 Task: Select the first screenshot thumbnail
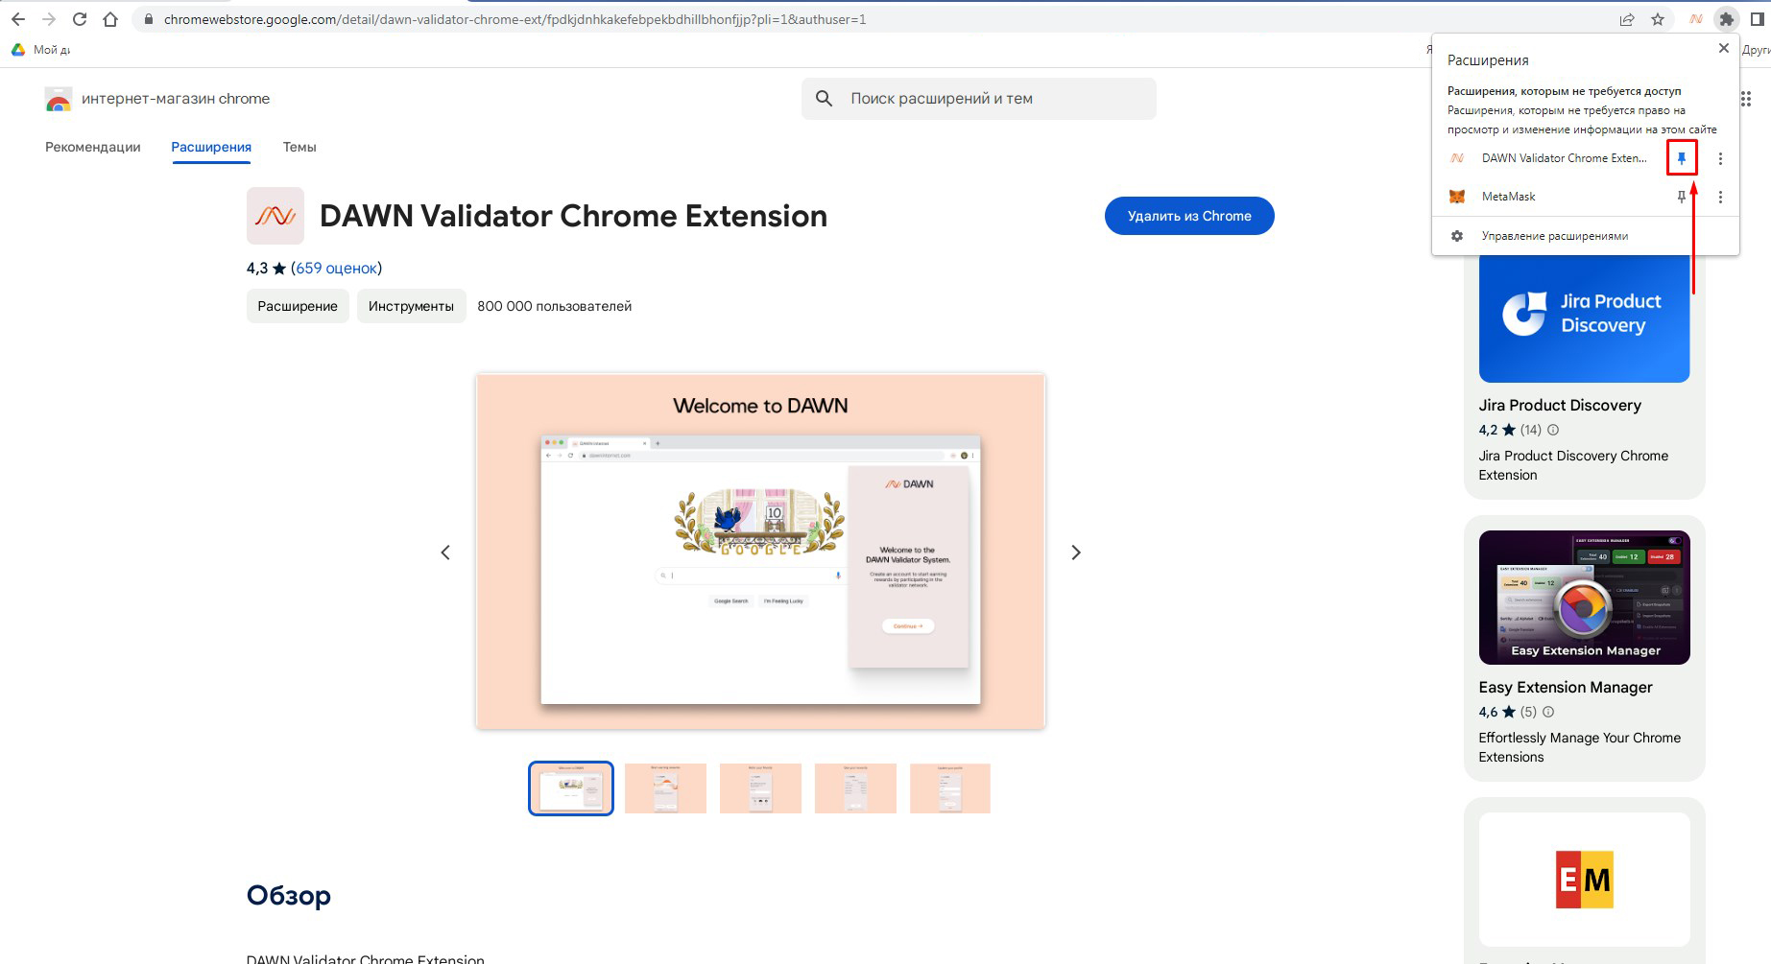571,788
